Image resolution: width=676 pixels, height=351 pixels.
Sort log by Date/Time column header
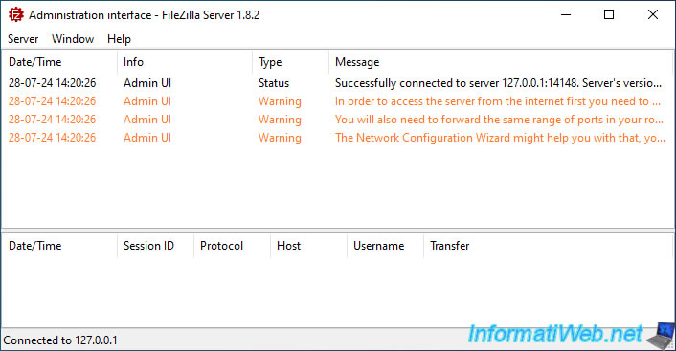tap(59, 62)
